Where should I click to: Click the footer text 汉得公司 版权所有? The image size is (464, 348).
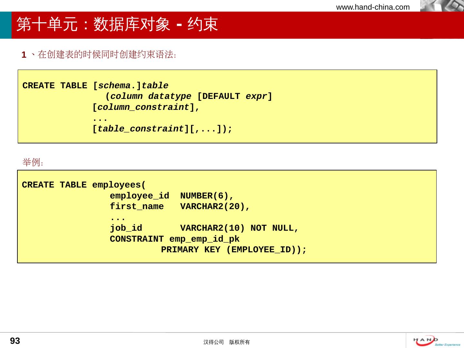coord(227,342)
